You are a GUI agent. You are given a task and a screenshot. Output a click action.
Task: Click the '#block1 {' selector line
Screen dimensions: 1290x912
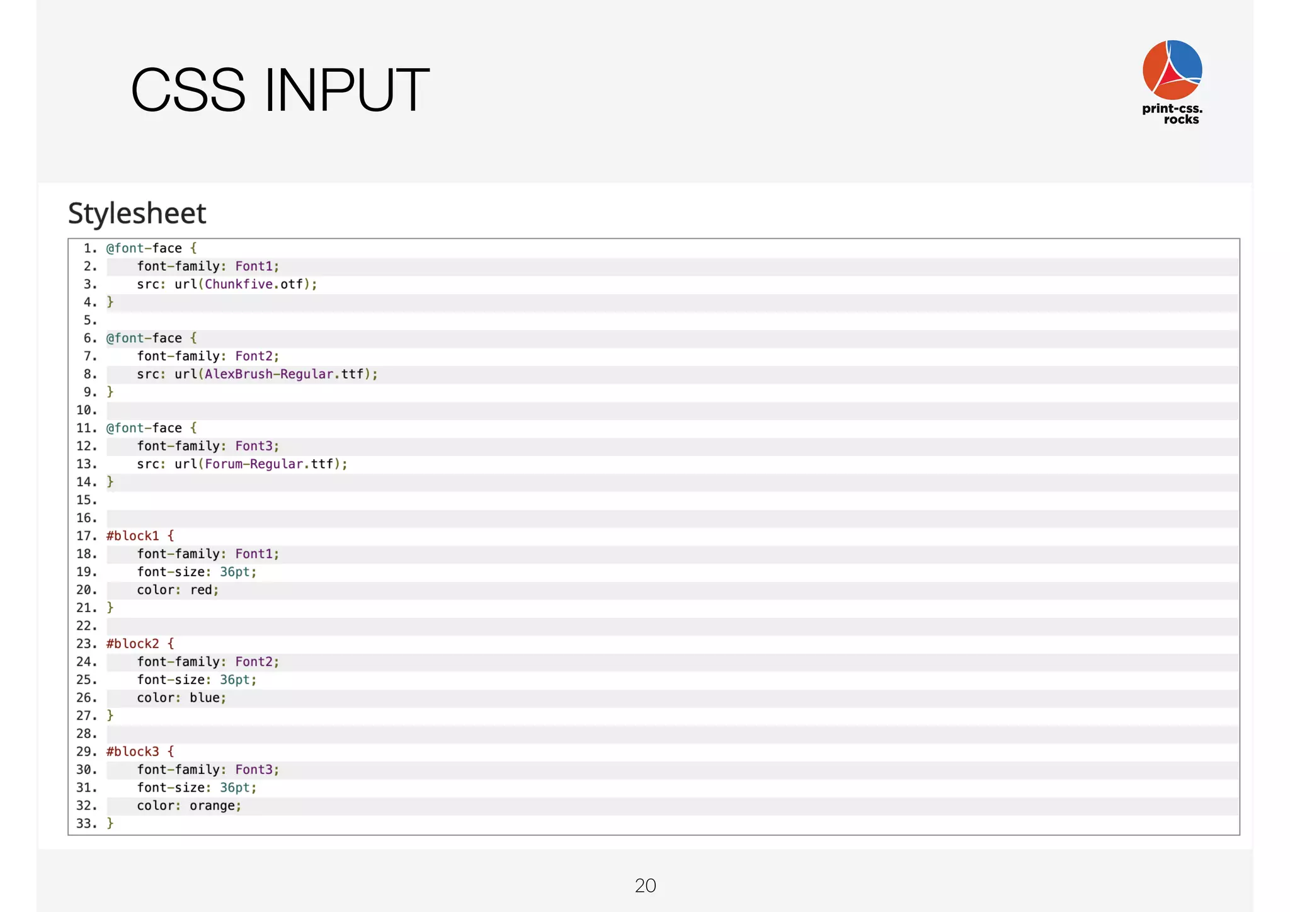tap(140, 536)
